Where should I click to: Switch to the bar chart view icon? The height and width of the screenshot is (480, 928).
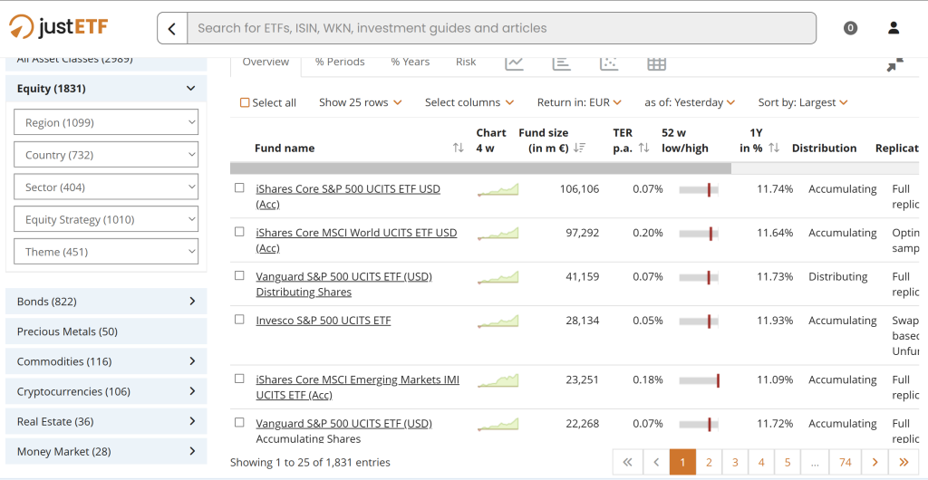point(562,62)
